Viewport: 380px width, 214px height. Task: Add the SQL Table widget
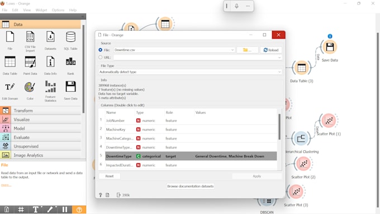click(x=70, y=40)
